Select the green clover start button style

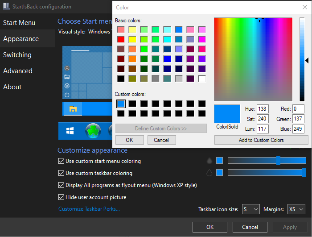pyautogui.click(x=93, y=131)
